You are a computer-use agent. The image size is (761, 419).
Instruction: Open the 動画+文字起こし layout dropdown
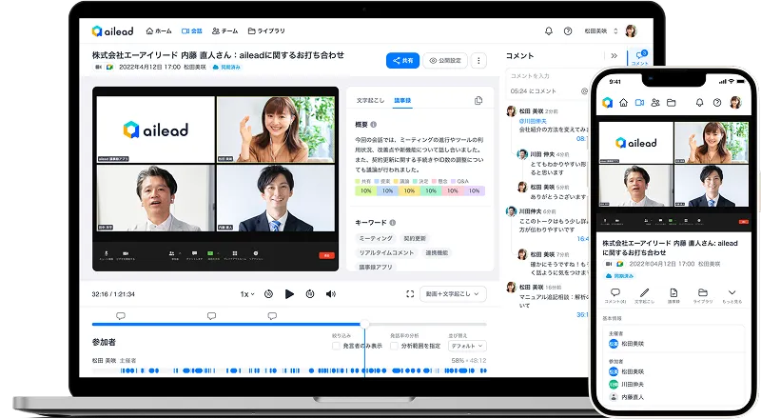(x=453, y=293)
